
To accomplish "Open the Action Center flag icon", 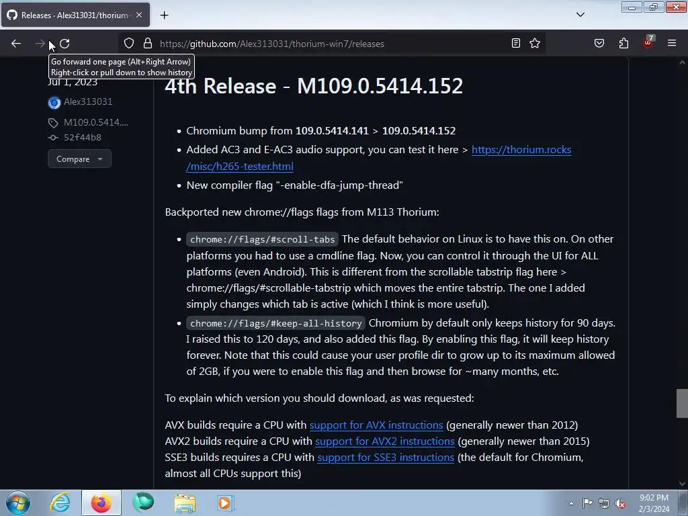I will (587, 503).
